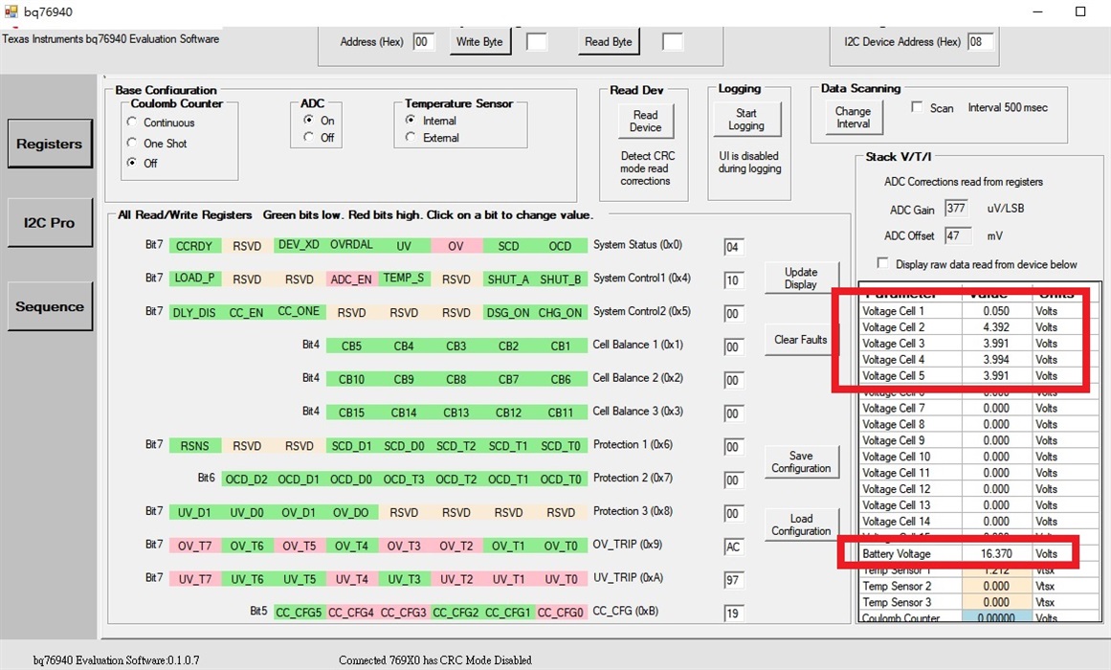1111x670 pixels.
Task: Clear Faults button
Action: click(801, 340)
